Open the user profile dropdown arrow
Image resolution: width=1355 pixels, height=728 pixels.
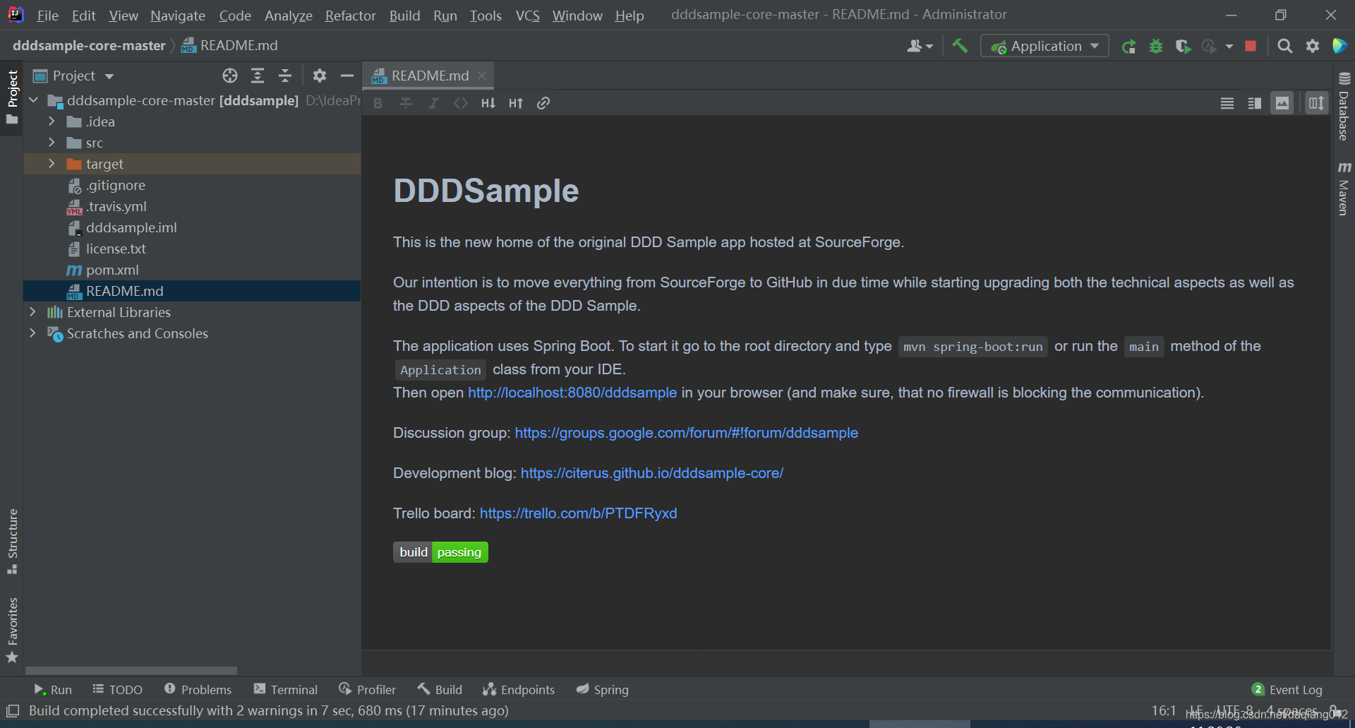[929, 47]
